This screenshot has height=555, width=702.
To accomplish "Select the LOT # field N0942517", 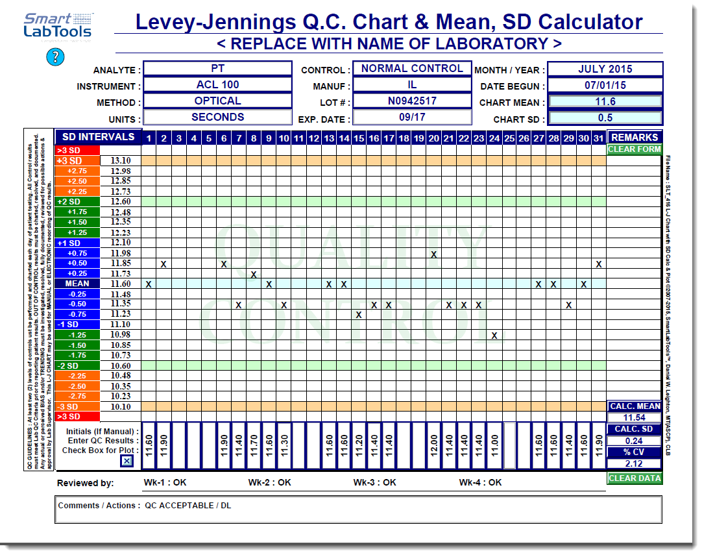I will pos(412,101).
